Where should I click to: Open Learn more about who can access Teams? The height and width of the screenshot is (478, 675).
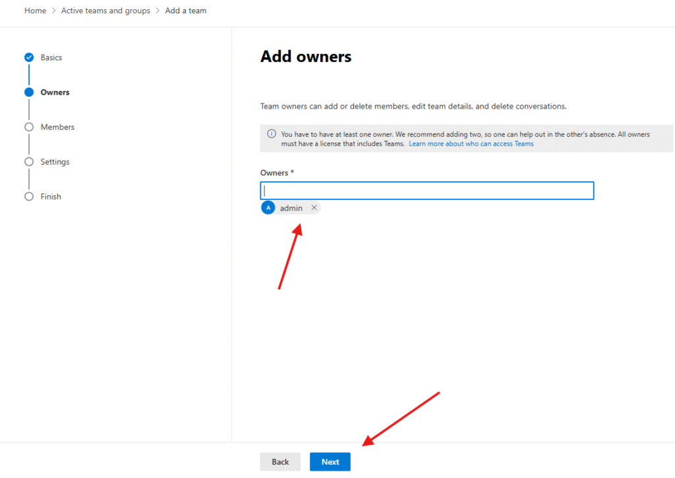point(471,144)
